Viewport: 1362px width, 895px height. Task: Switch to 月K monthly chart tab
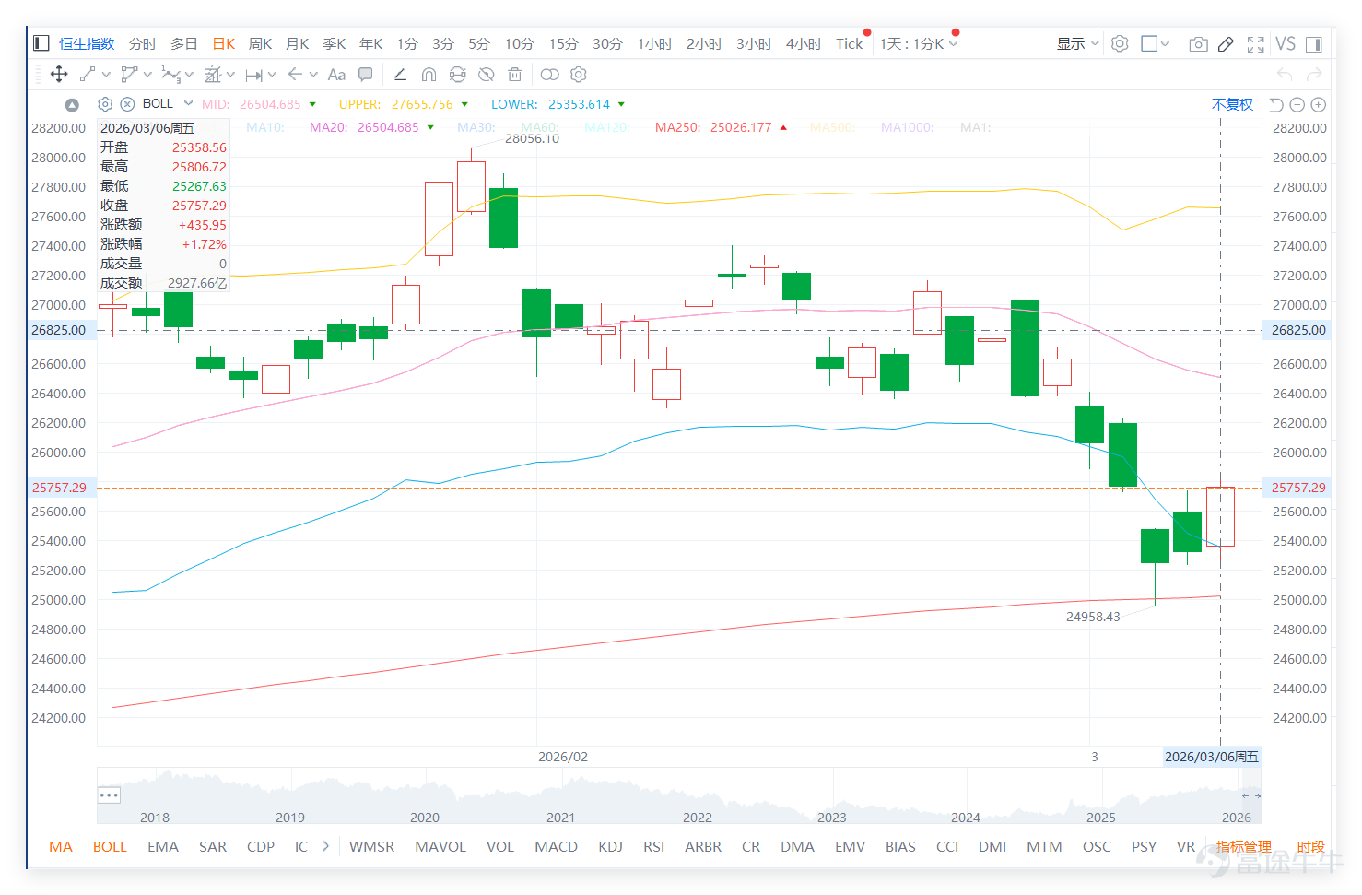coord(298,43)
